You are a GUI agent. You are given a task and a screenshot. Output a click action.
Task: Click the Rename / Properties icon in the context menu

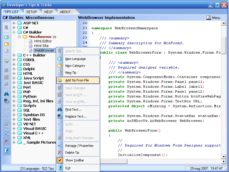60,146
